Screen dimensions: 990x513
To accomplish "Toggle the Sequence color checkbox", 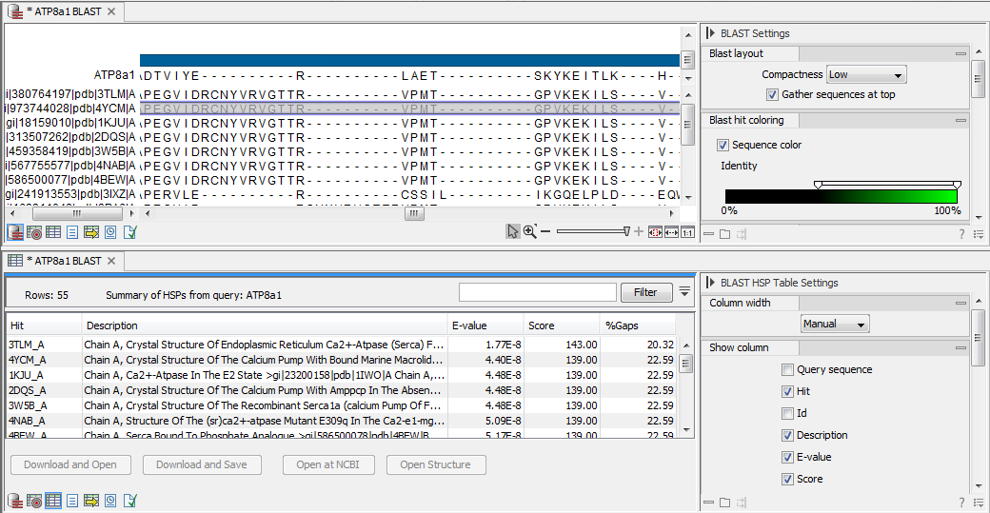I will point(723,146).
